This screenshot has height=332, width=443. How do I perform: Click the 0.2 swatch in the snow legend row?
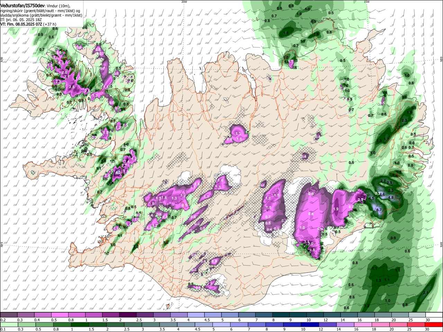point(9,315)
